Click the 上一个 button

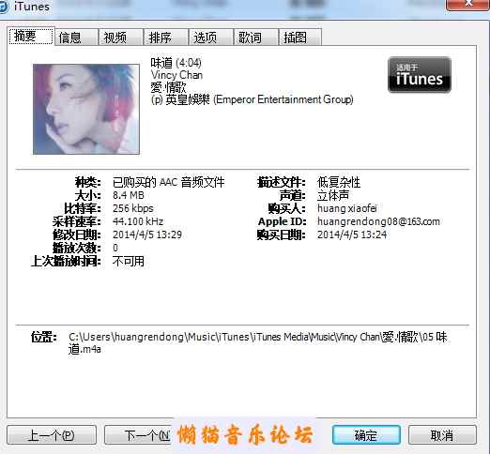click(x=52, y=435)
